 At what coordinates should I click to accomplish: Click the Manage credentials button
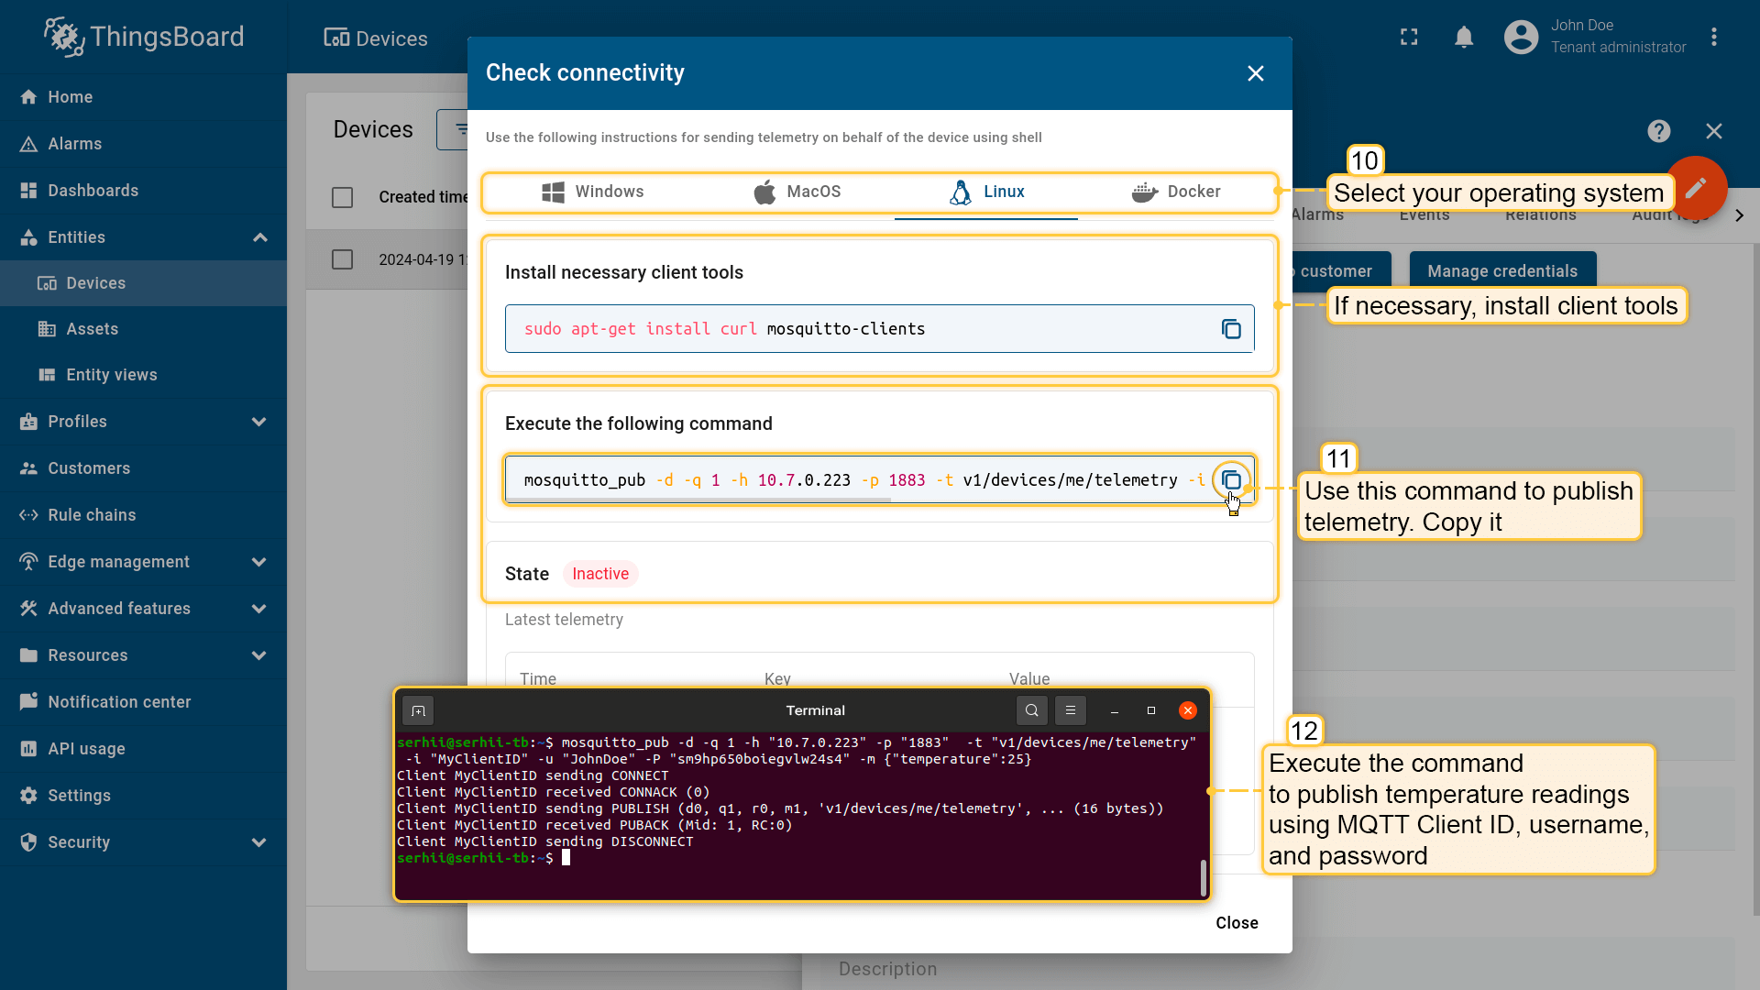pyautogui.click(x=1502, y=271)
